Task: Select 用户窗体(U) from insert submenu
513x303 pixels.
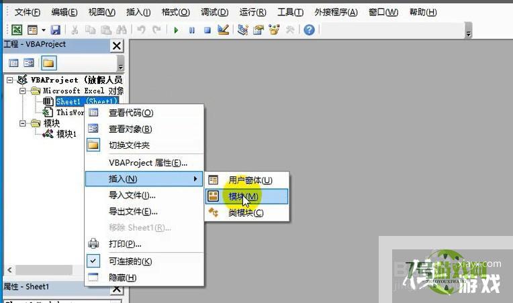Action: coord(247,180)
